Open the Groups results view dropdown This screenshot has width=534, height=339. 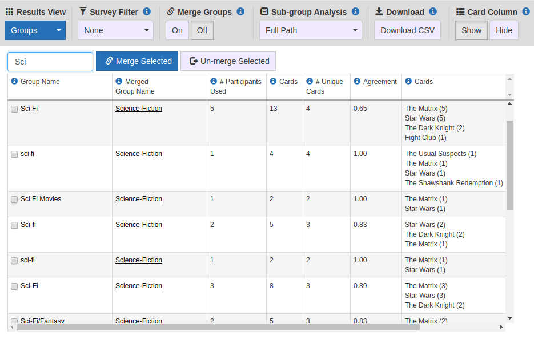point(35,30)
